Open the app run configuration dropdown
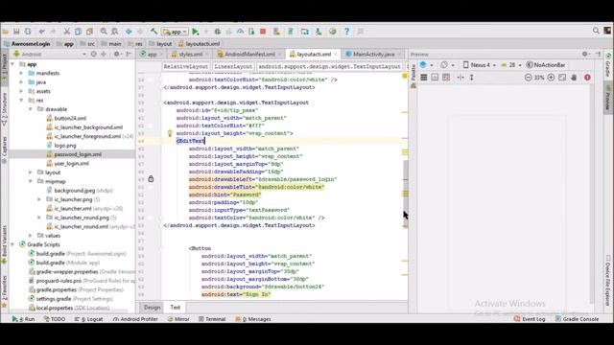The height and width of the screenshot is (345, 614). pyautogui.click(x=175, y=32)
